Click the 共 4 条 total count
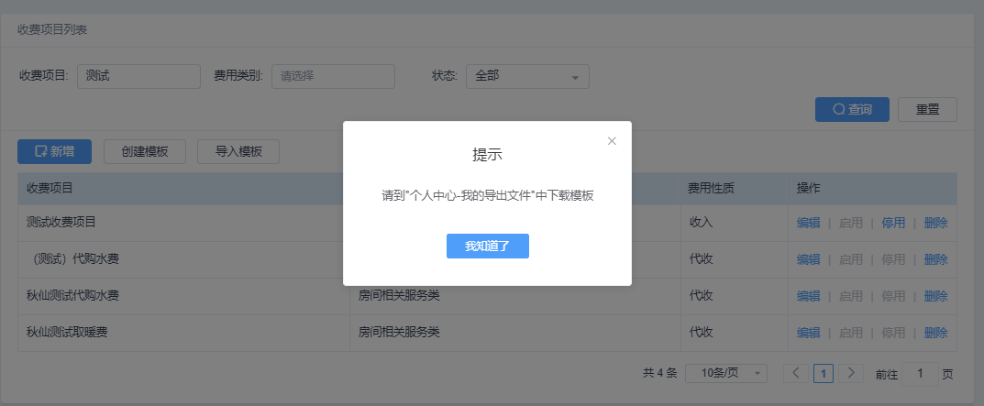Screen dimensions: 984x406 pos(660,373)
